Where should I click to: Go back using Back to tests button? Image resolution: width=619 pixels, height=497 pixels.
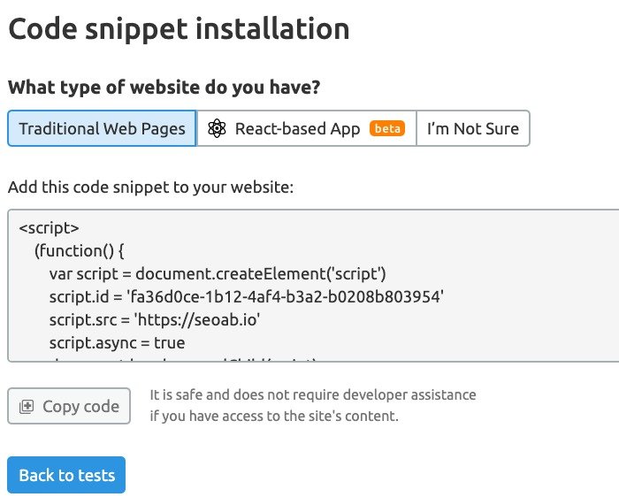(x=66, y=475)
